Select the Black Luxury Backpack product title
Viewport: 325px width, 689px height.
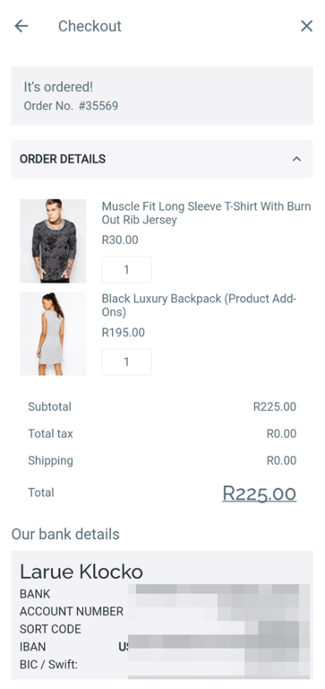[200, 305]
